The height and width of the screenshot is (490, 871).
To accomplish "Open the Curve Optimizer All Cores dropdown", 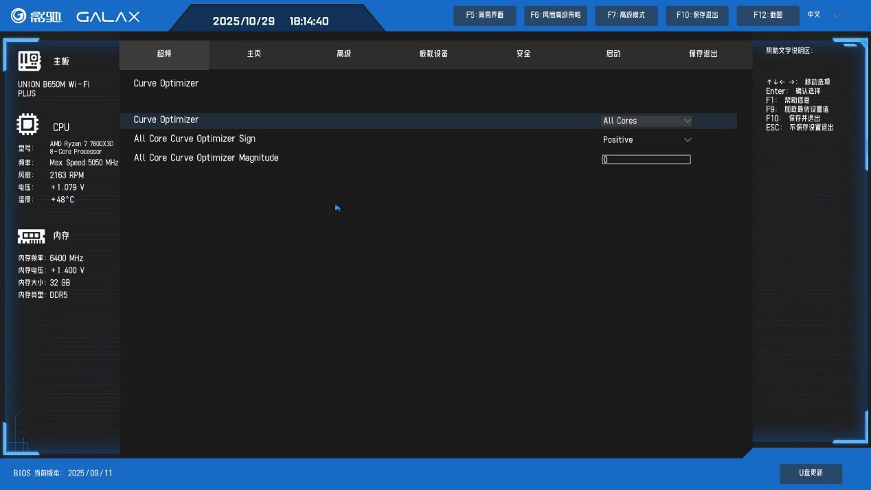I will [x=646, y=121].
